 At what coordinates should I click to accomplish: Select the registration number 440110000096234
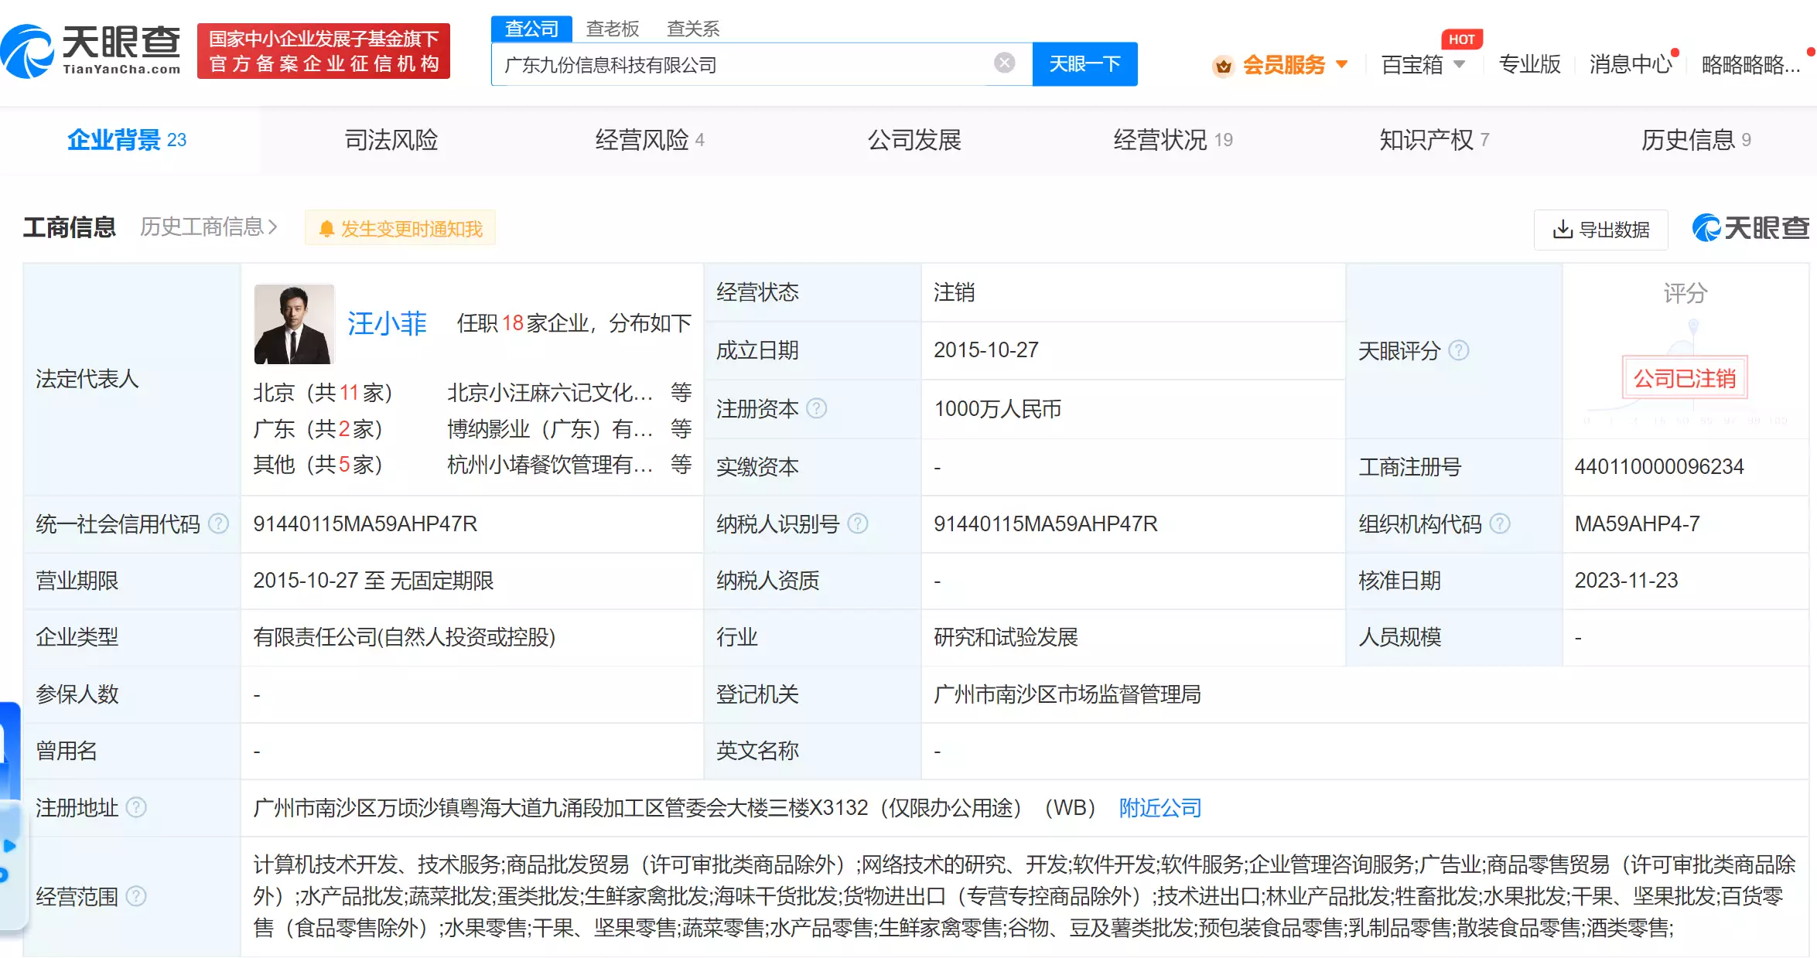point(1659,467)
